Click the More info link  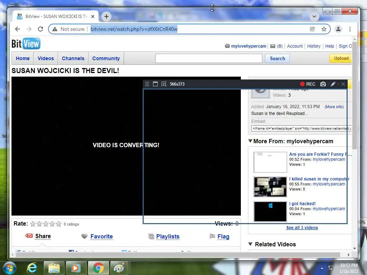point(334,107)
